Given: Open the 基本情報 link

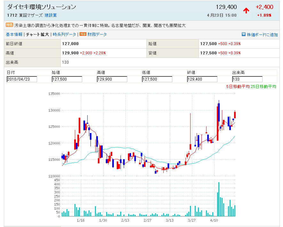Looking at the screenshot, I should click(x=14, y=35).
